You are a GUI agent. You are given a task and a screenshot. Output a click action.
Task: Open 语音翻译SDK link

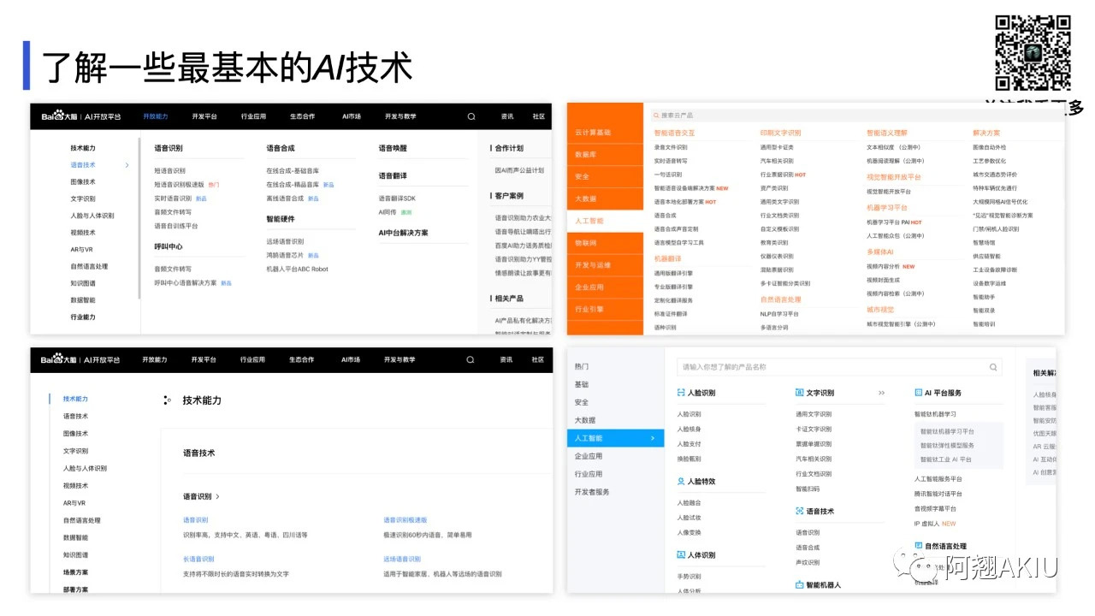tap(397, 198)
